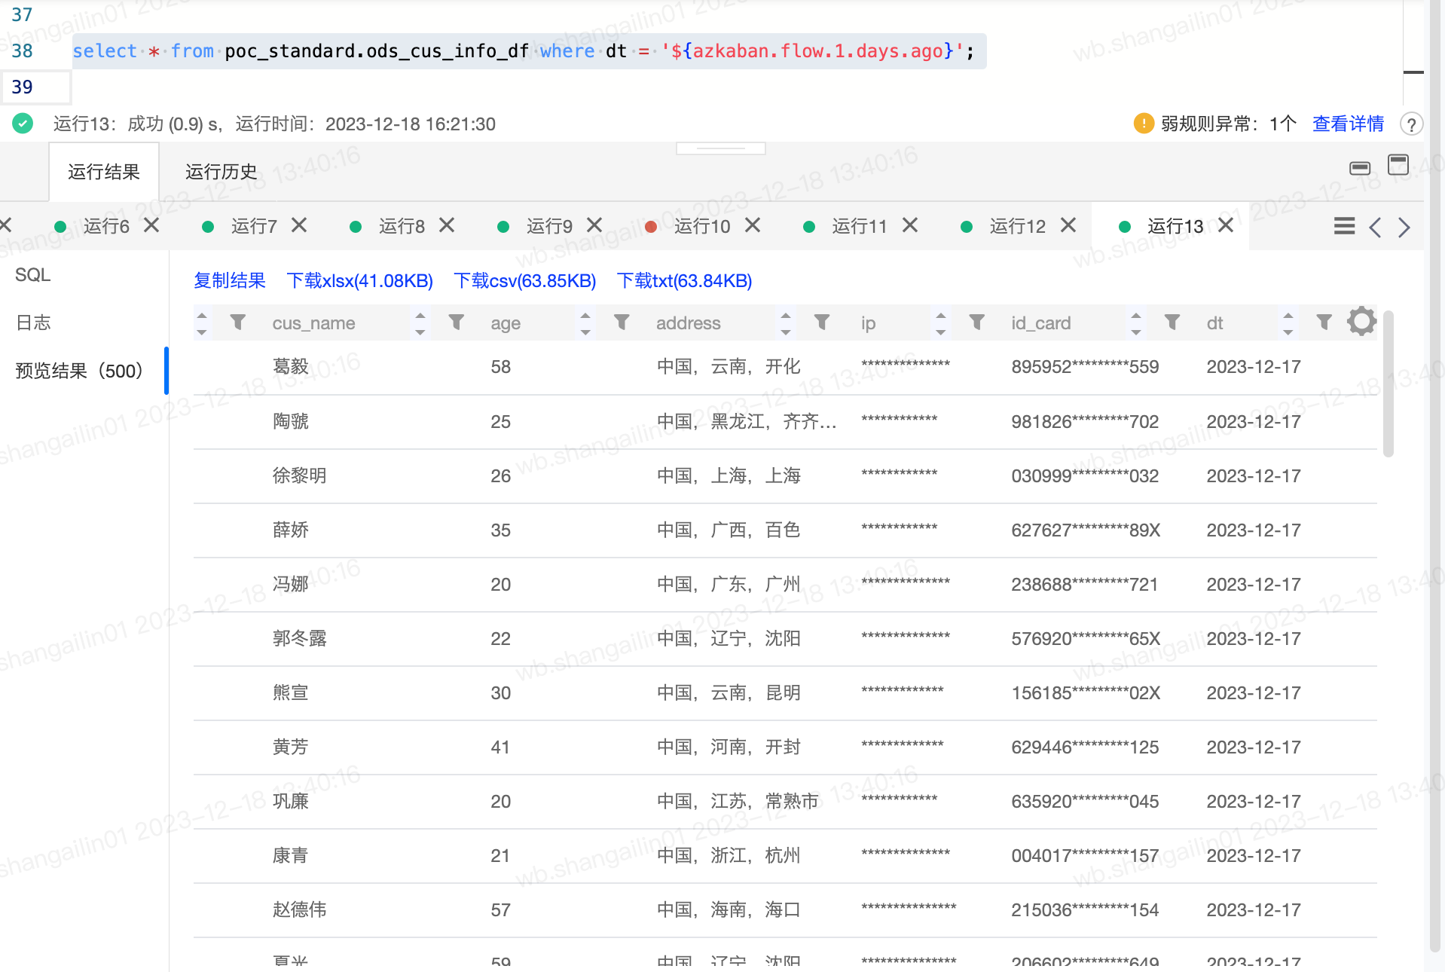Image resolution: width=1445 pixels, height=972 pixels.
Task: Maximize the results panel icon
Action: coord(1398,165)
